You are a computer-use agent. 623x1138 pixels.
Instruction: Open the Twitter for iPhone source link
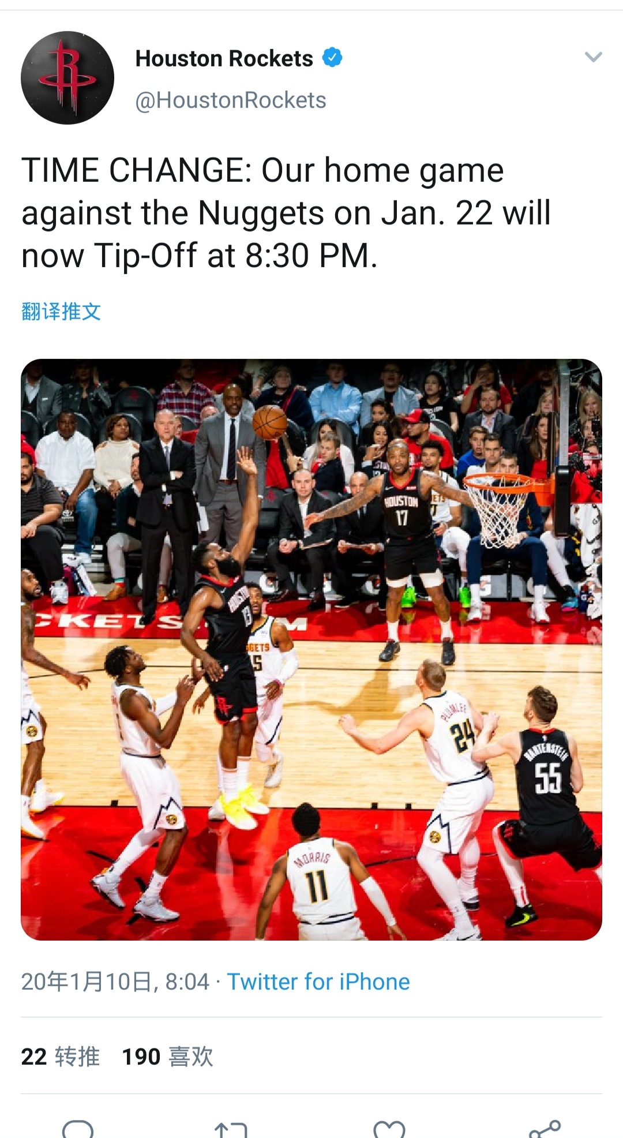coord(318,982)
